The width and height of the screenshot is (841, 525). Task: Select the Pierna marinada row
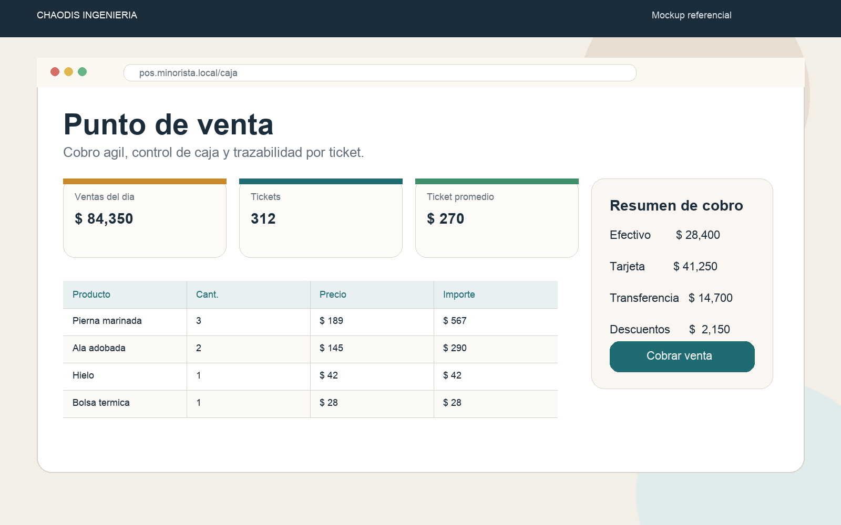(310, 322)
